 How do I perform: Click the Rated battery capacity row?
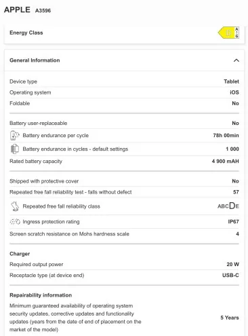pos(124,161)
